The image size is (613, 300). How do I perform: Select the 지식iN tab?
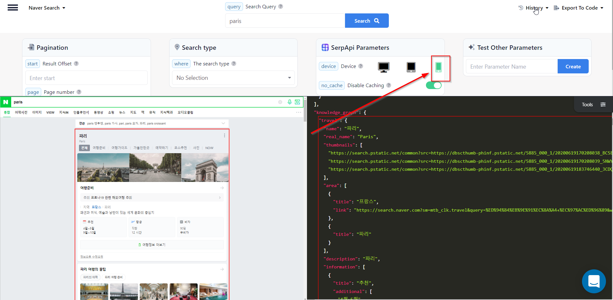[64, 112]
